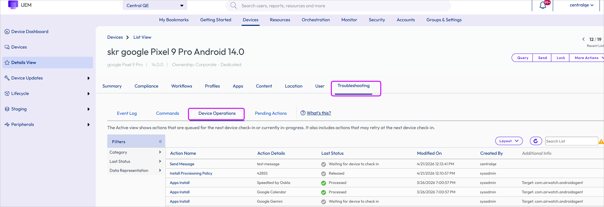This screenshot has height=207, width=604.
Task: Open the Security top menu
Action: 377,20
